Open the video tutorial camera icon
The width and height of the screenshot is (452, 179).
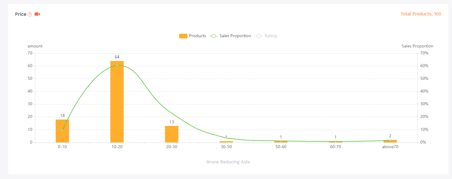pos(37,14)
